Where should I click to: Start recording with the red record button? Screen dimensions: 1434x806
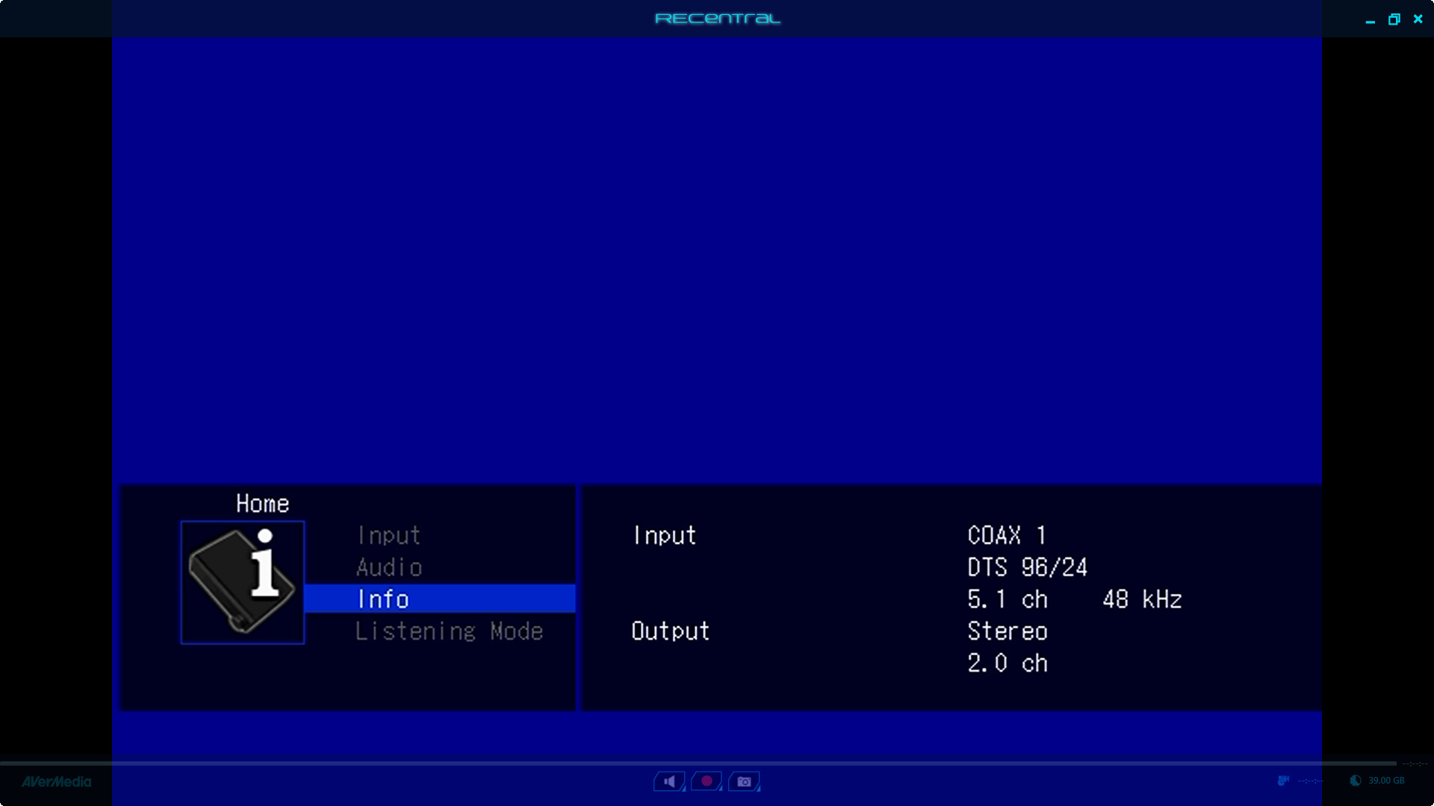[707, 781]
